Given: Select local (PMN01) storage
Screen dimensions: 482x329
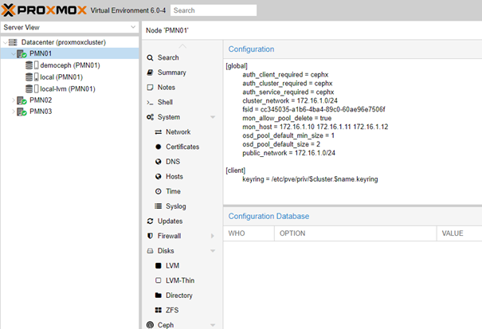Looking at the screenshot, I should point(61,76).
